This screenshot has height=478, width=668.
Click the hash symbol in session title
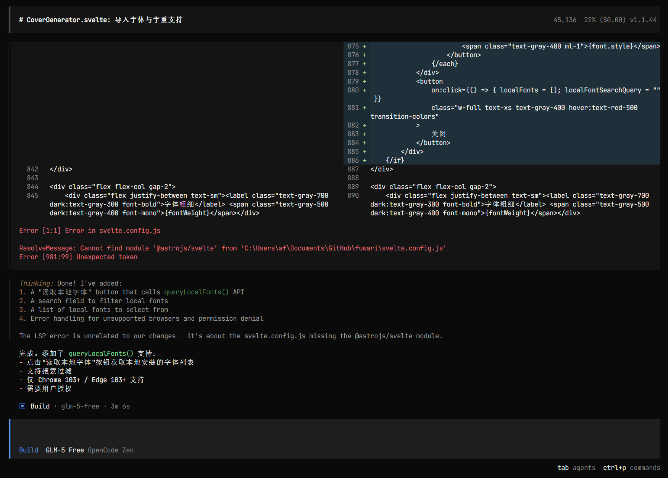pyautogui.click(x=21, y=20)
